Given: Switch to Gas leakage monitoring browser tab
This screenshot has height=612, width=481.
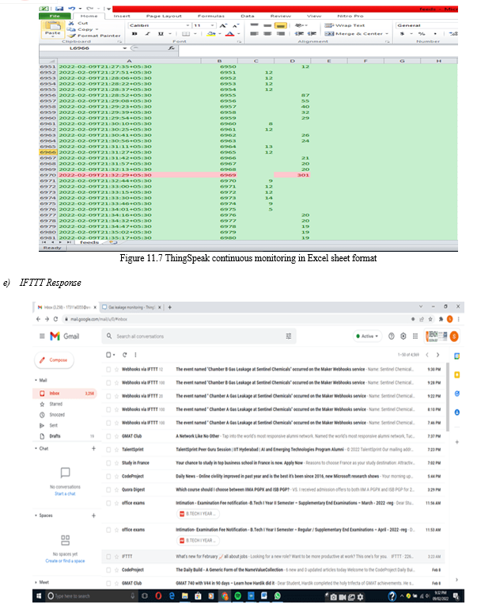Looking at the screenshot, I should click(131, 307).
